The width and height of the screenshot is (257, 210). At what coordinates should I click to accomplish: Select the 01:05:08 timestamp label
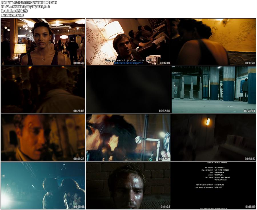click(x=79, y=207)
